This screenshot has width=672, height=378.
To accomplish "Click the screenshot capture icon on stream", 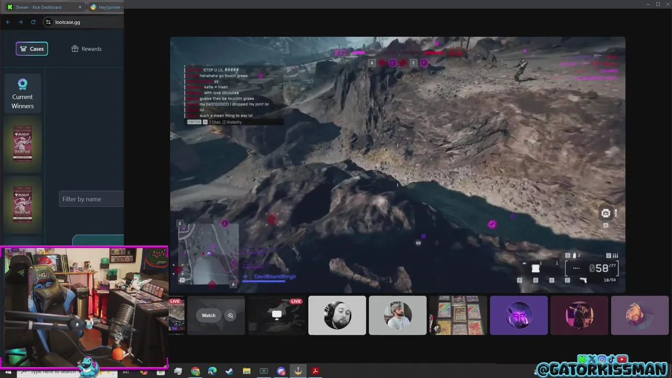I will [x=606, y=213].
